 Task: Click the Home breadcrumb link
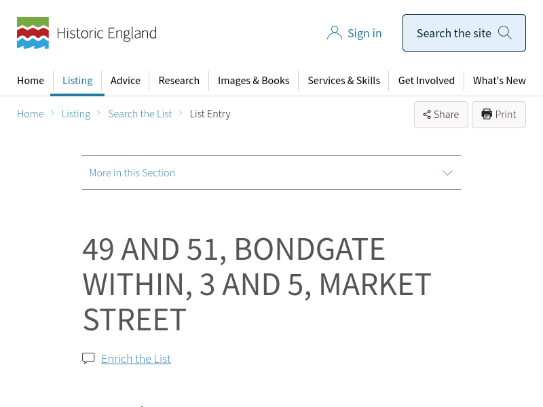coord(31,114)
